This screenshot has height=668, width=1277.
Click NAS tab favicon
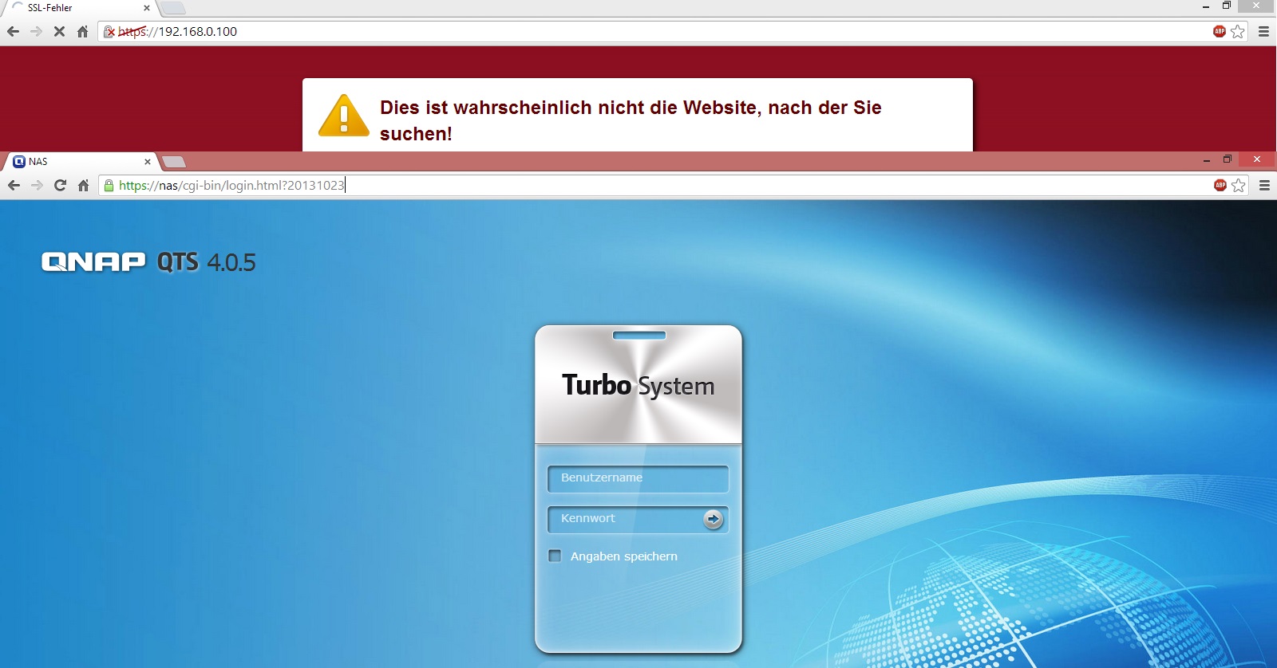[x=19, y=162]
